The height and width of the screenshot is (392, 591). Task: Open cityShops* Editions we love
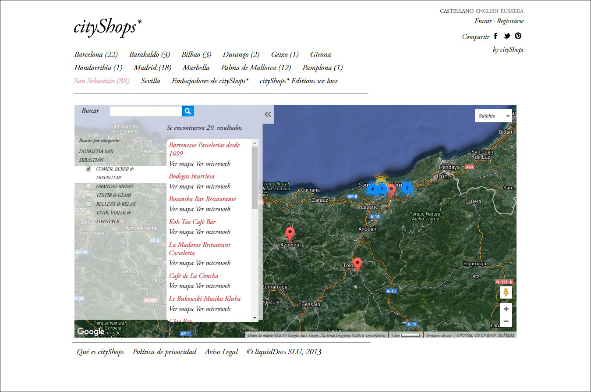(x=299, y=81)
